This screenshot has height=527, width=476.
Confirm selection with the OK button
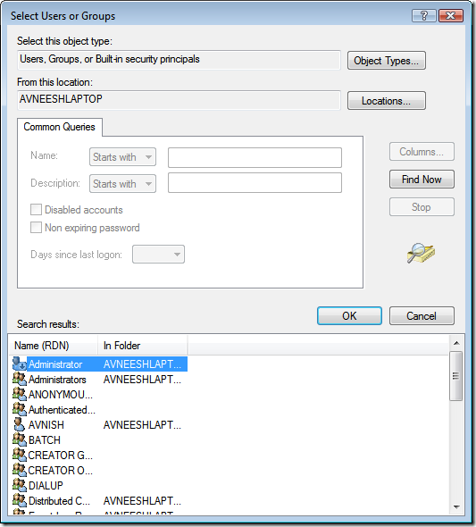pyautogui.click(x=349, y=315)
